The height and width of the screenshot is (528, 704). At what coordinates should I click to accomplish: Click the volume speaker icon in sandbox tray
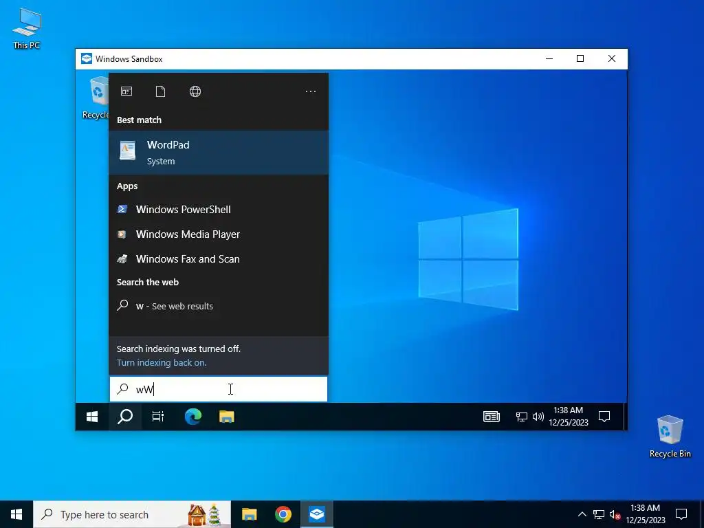click(538, 417)
